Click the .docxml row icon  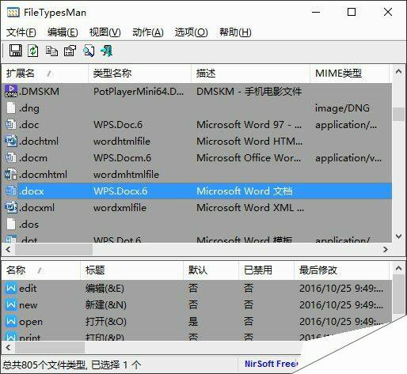[x=11, y=207]
